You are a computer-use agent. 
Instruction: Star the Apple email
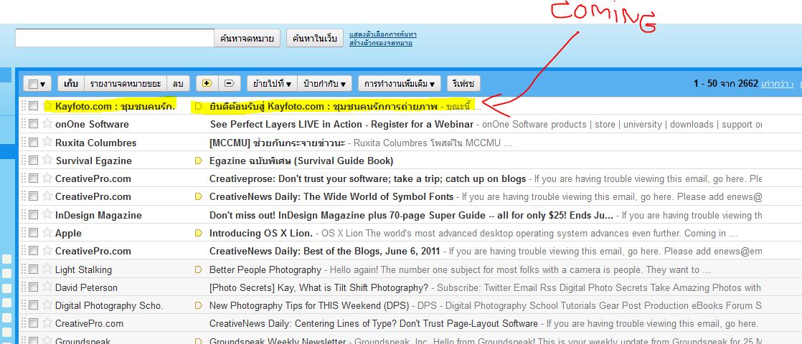[47, 233]
